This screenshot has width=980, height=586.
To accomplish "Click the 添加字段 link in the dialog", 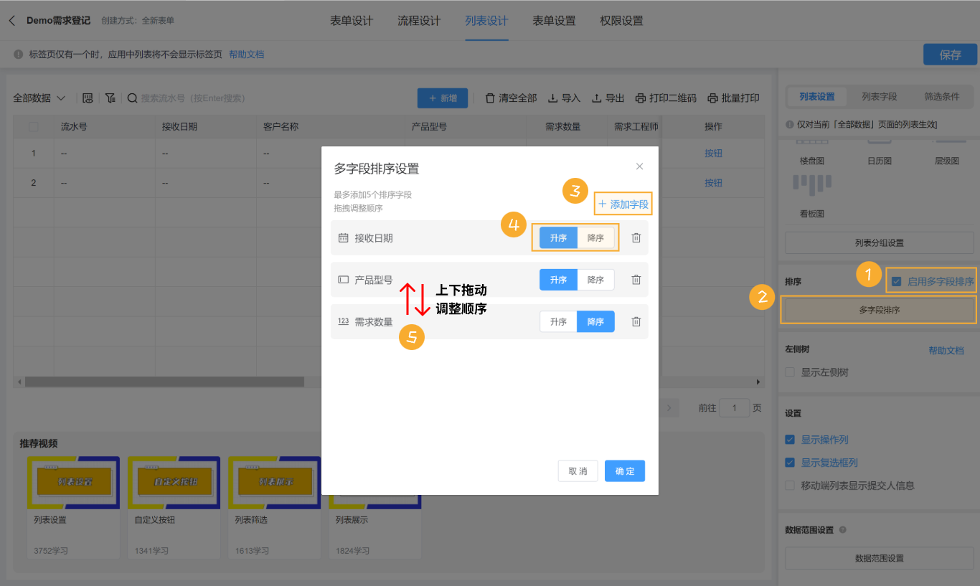I will 623,204.
